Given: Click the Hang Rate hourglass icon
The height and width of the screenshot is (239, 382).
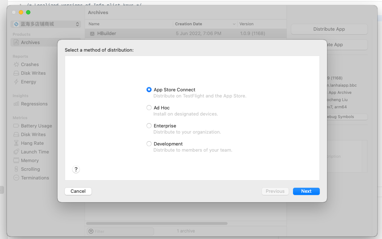Looking at the screenshot, I should point(16,143).
